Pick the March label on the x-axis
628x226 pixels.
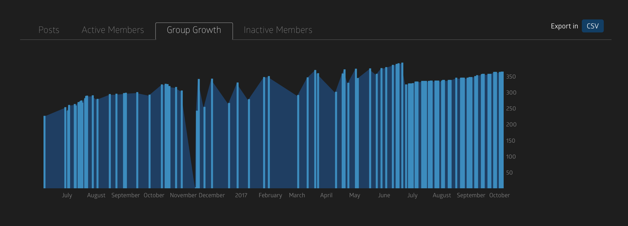[297, 195]
